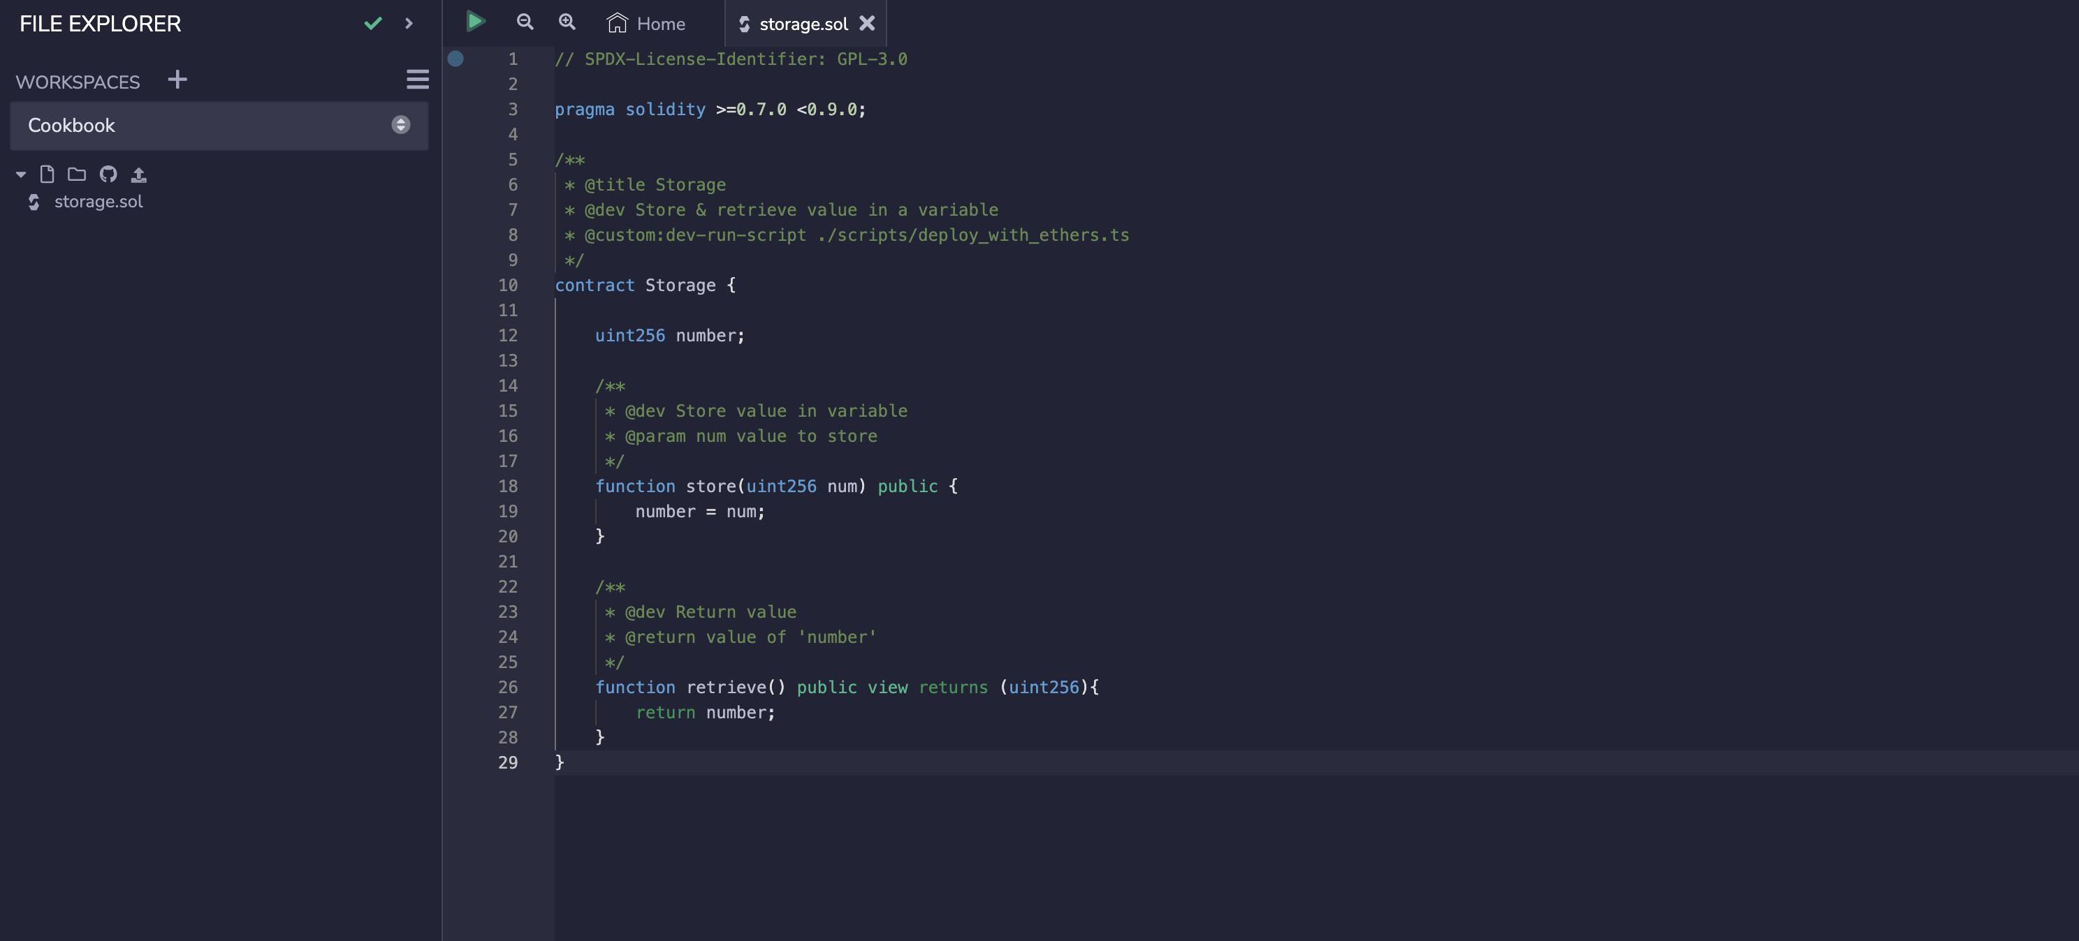Expand File Explorer header chevron arrow
This screenshot has width=2079, height=941.
pyautogui.click(x=409, y=23)
